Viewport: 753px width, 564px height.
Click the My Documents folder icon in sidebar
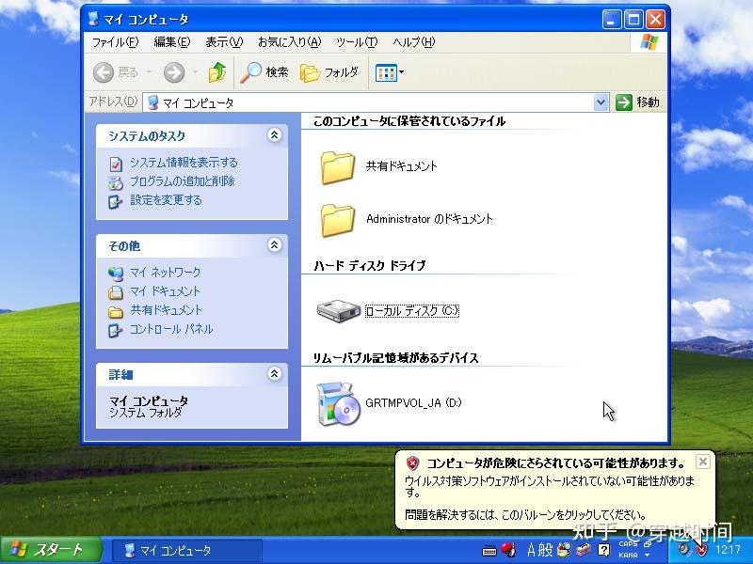tap(115, 292)
